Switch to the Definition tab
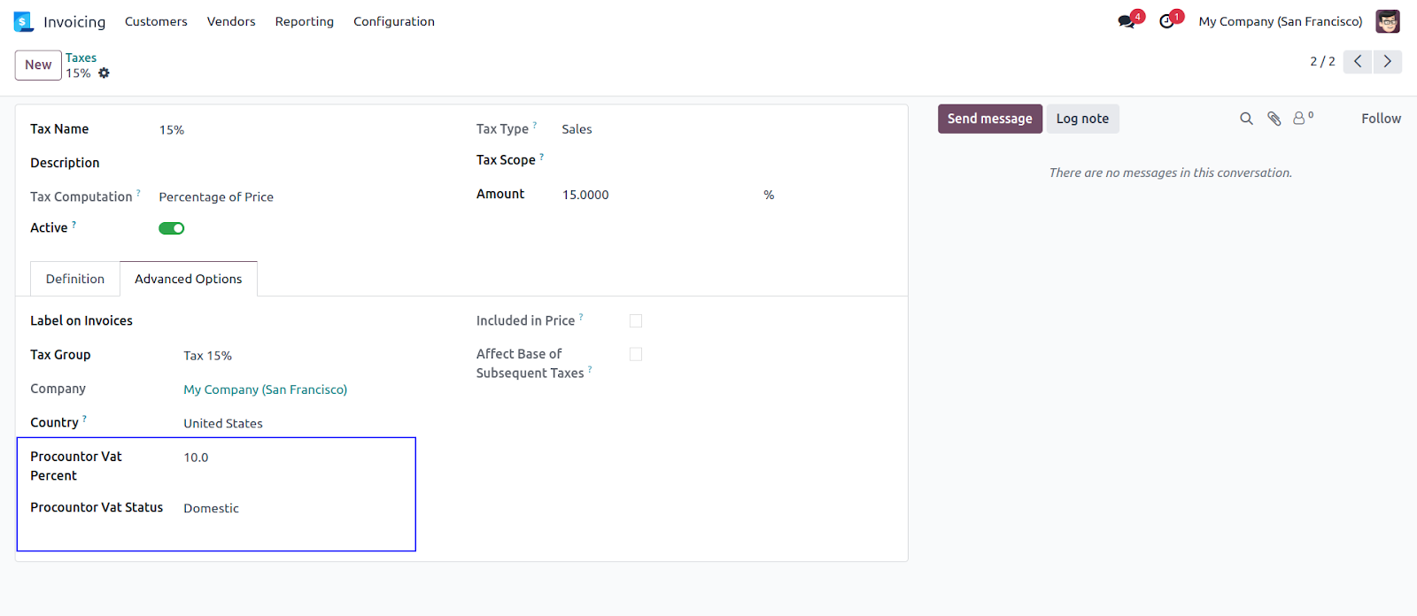The image size is (1417, 616). 75,279
